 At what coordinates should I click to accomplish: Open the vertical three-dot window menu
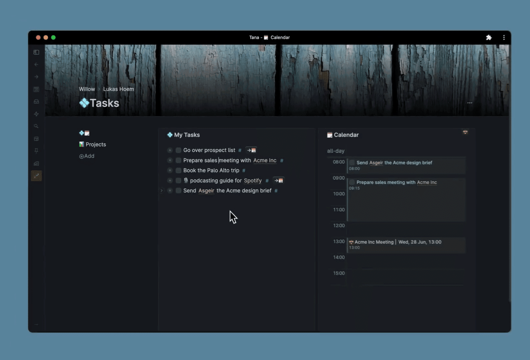pos(504,37)
